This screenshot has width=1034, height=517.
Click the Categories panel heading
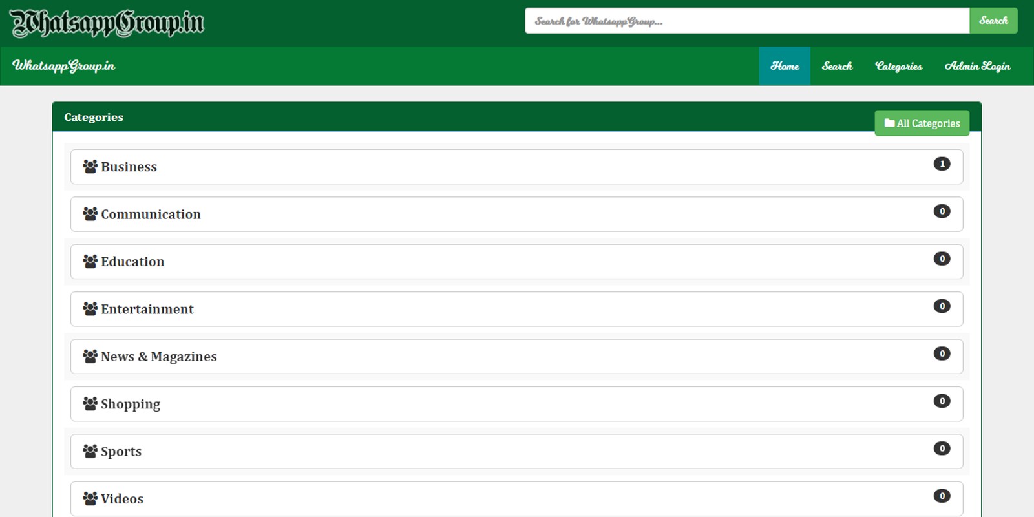coord(94,117)
